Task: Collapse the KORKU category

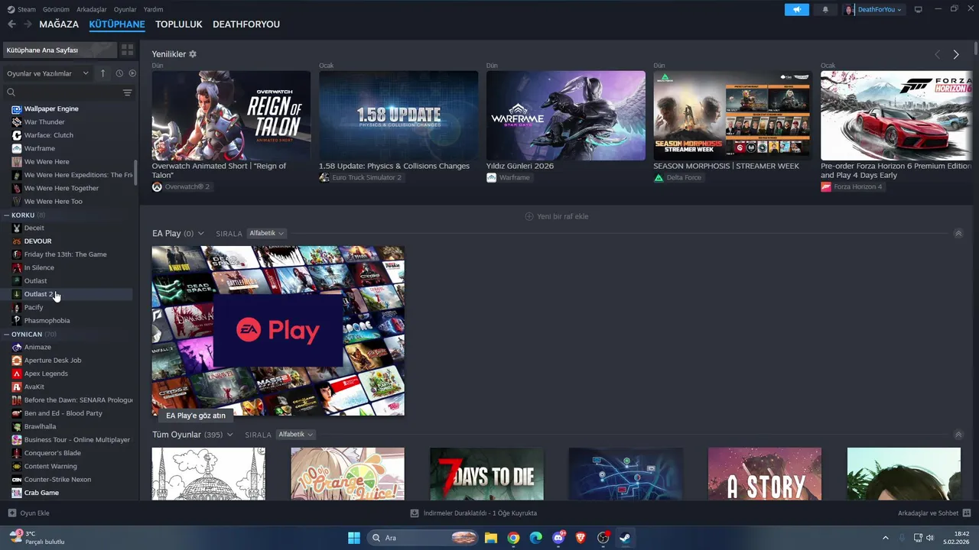Action: (x=7, y=215)
